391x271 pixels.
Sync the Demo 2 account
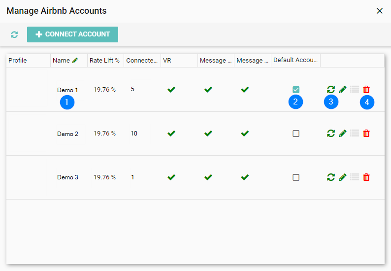click(x=331, y=134)
